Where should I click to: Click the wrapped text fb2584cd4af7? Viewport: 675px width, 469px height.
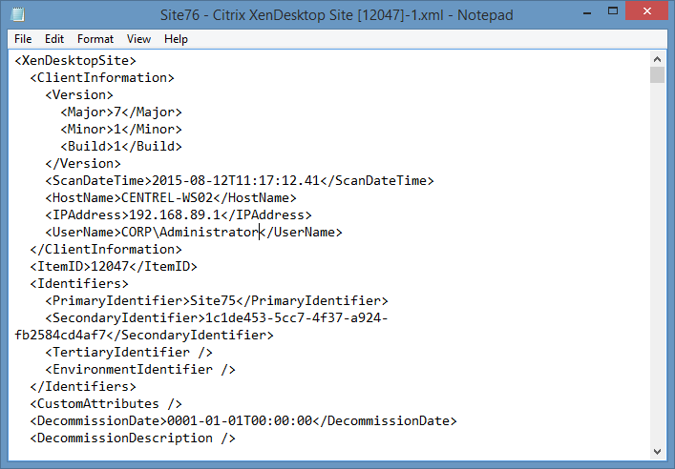[x=60, y=336]
